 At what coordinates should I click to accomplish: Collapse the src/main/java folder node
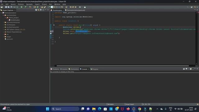click(3, 15)
